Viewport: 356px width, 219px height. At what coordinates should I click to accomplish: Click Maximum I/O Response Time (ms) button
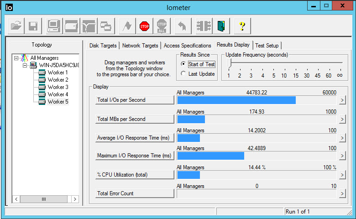[x=135, y=156]
